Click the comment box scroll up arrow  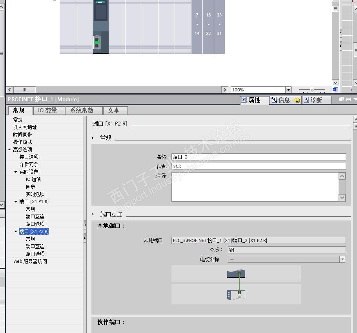click(x=342, y=176)
